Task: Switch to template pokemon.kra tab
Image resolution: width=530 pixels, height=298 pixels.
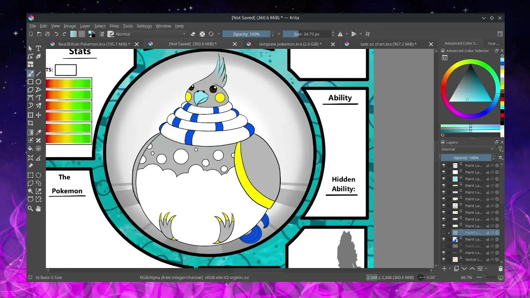Action: click(x=290, y=44)
